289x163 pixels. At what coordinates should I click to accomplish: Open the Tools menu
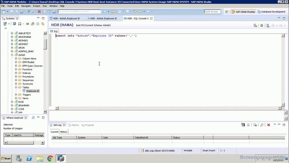pos(10,6)
